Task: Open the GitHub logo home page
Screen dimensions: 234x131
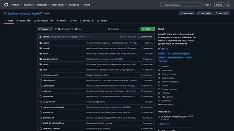Action: pyautogui.click(x=6, y=5)
